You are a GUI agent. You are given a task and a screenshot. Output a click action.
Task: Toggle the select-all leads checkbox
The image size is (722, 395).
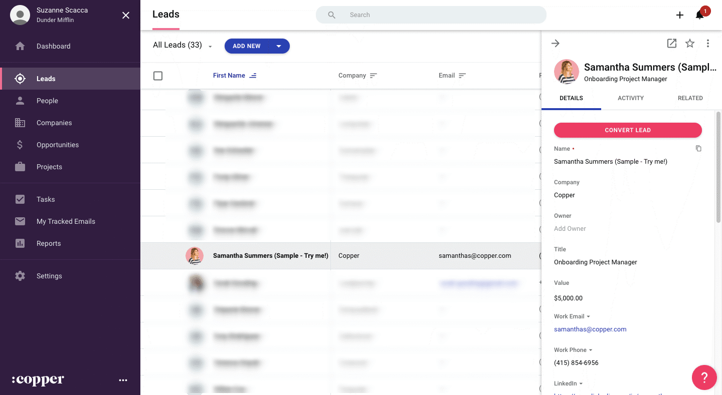click(158, 76)
